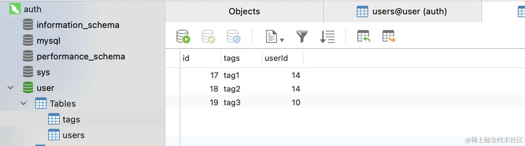Click the Import table data icon
Screen dimensions: 525x146
click(364, 36)
